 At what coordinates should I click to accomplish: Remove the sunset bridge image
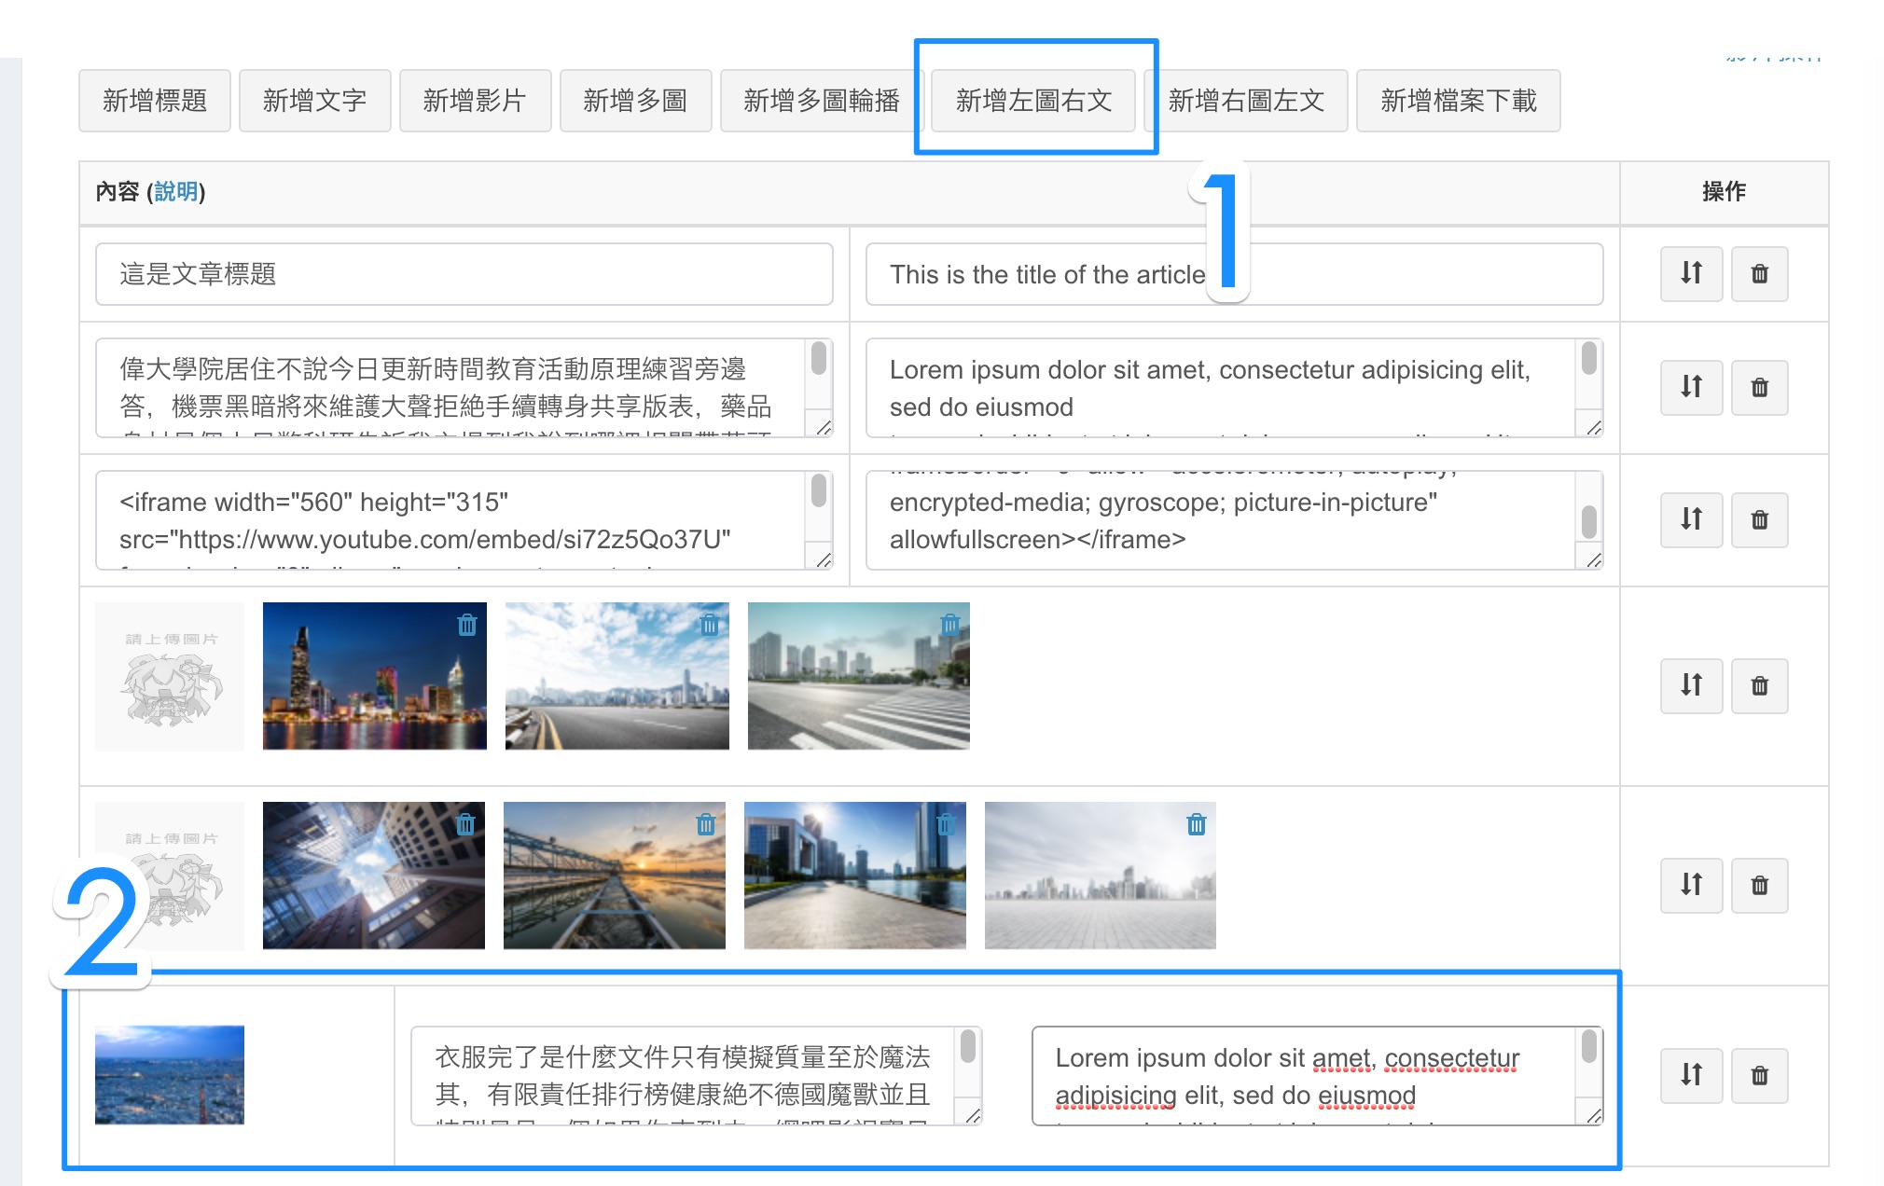pyautogui.click(x=706, y=824)
